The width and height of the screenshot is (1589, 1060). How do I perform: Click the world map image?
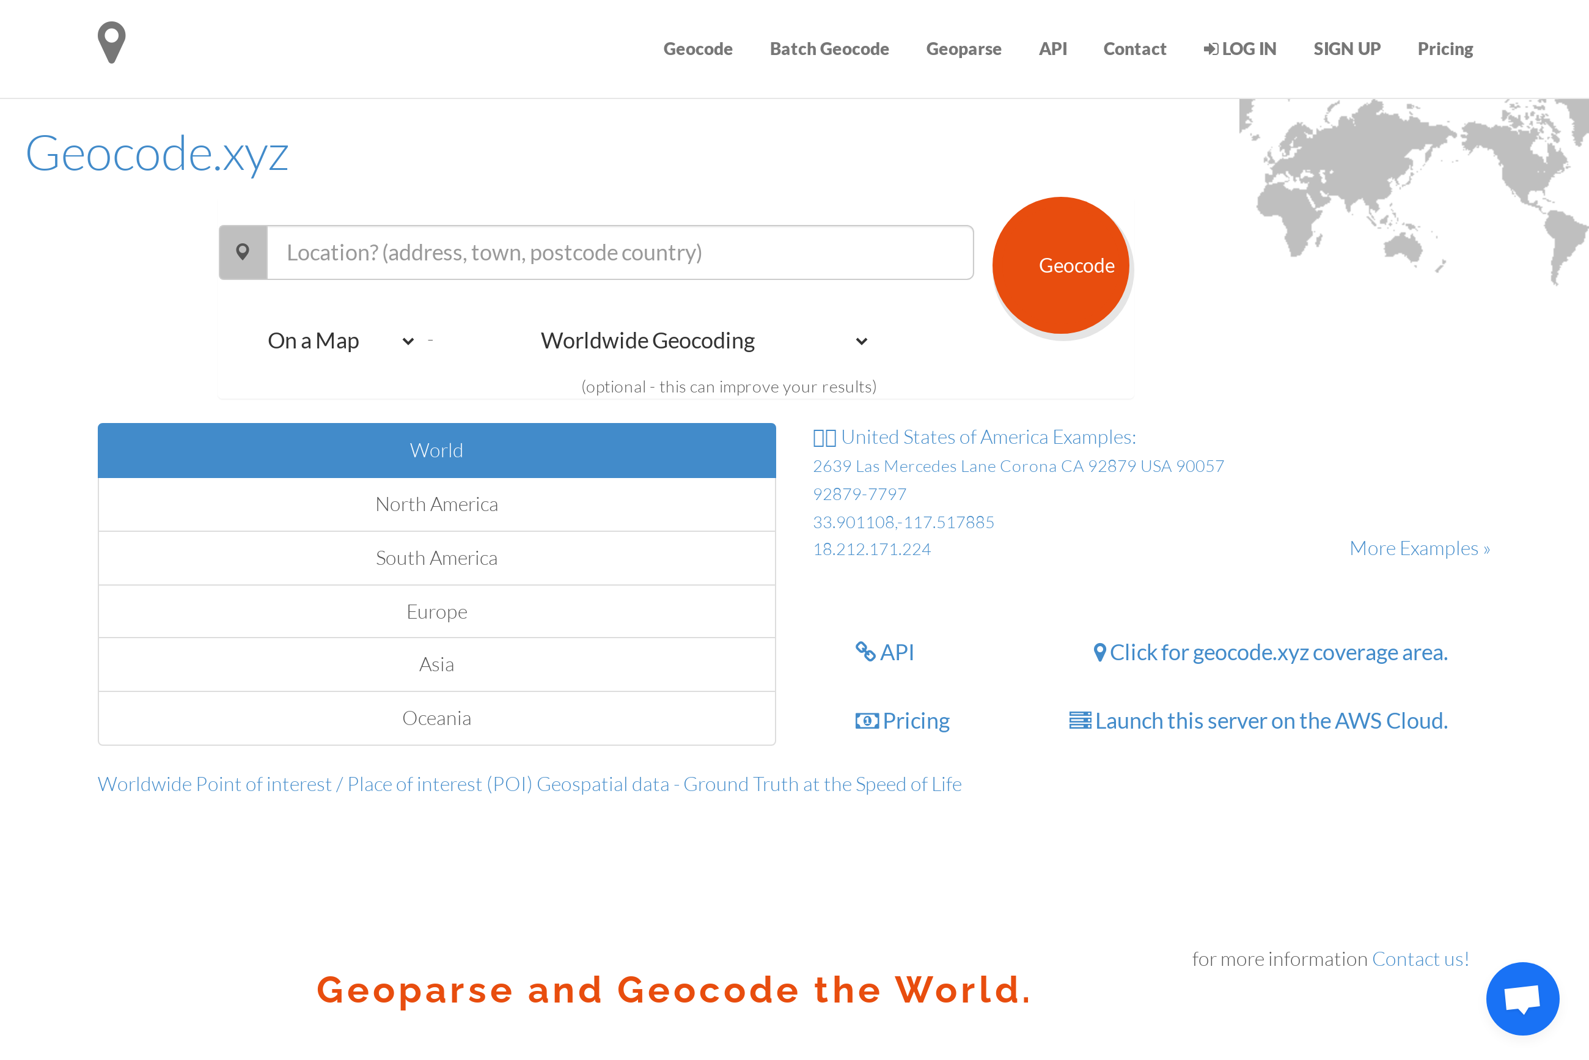1412,190
